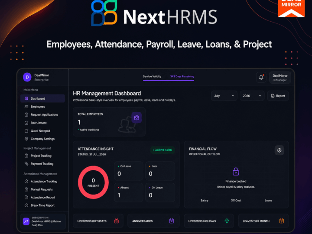312x234 pixels.
Task: Click the Report button's document icon
Action: pyautogui.click(x=273, y=96)
